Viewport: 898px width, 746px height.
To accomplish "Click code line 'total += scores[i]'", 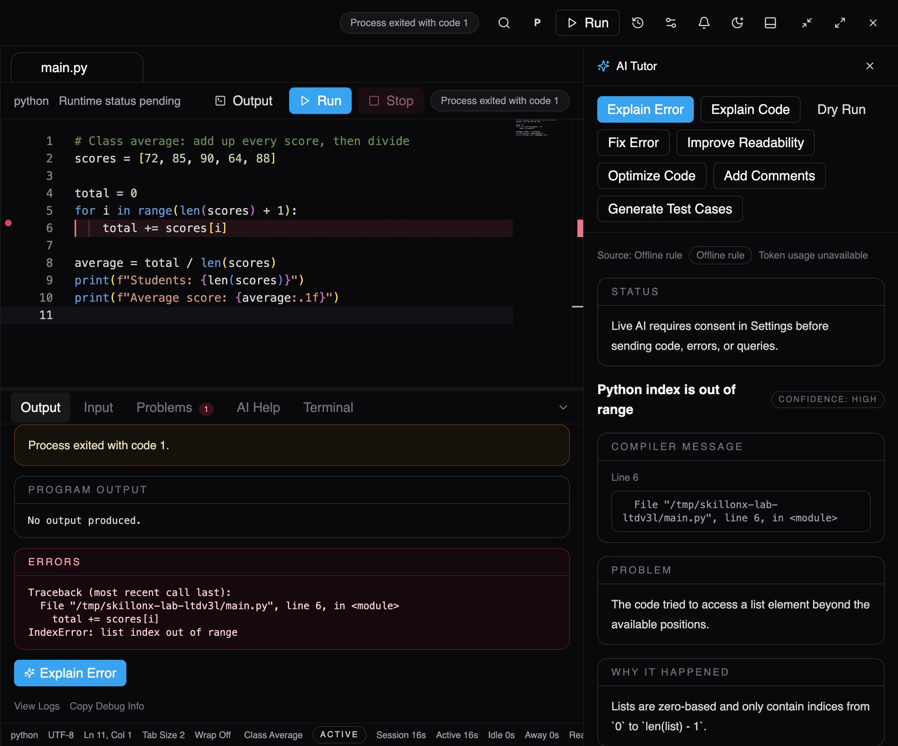I will [x=164, y=228].
